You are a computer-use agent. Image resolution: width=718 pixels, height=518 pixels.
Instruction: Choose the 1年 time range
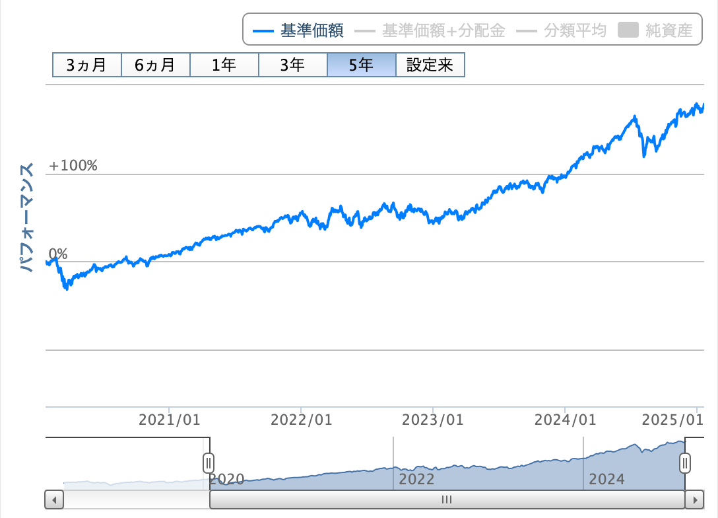click(224, 65)
